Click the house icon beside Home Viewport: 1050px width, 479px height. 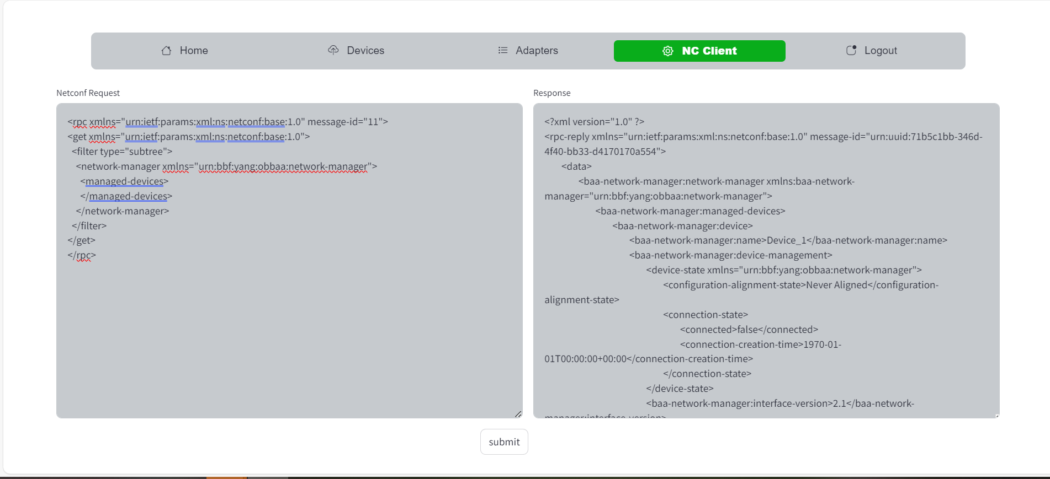coord(166,51)
